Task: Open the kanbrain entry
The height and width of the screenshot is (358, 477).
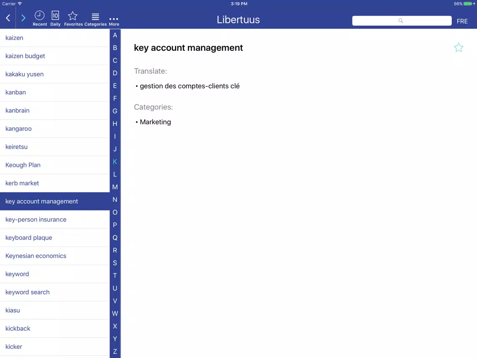Action: tap(55, 111)
